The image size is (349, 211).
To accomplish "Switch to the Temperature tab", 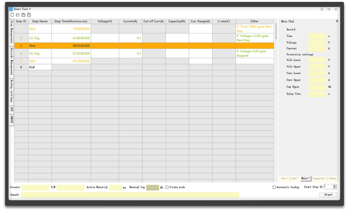I will point(319,178).
